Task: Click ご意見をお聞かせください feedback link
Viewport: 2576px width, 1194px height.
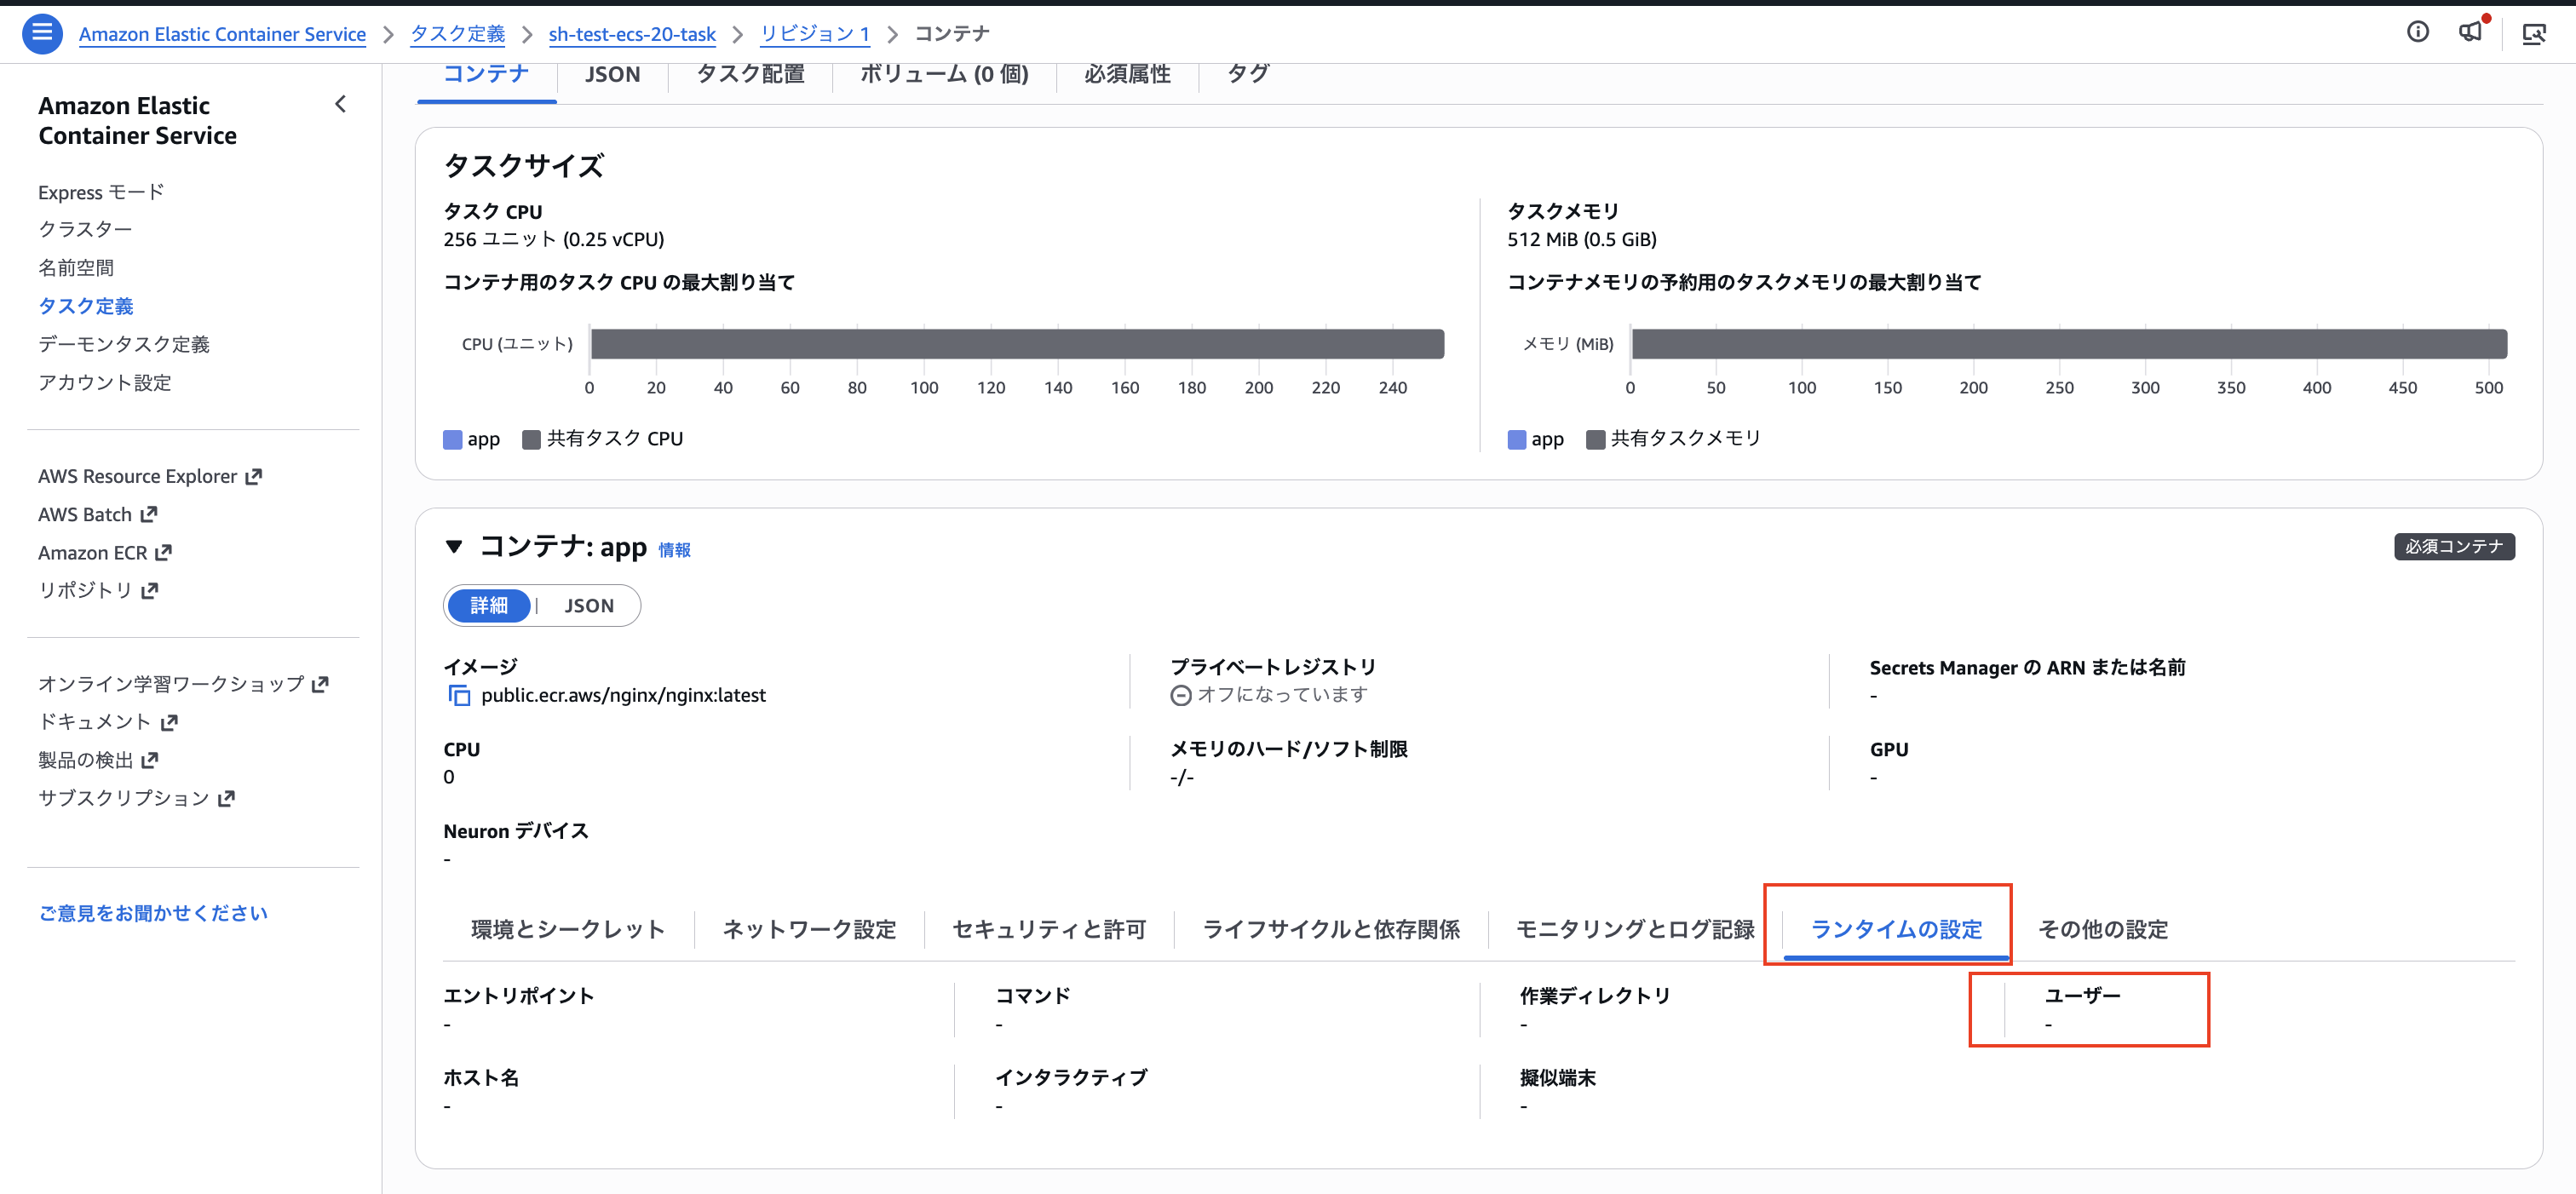Action: pyautogui.click(x=153, y=913)
